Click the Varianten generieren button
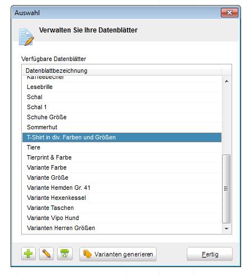The height and width of the screenshot is (276, 250). pyautogui.click(x=118, y=254)
